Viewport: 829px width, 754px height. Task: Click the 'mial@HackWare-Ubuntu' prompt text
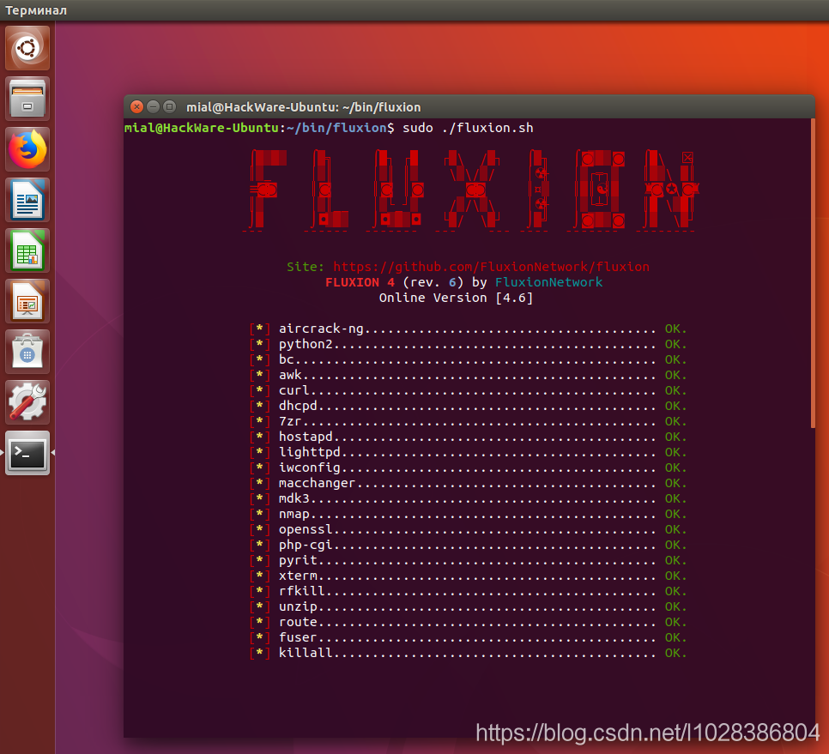pyautogui.click(x=202, y=128)
